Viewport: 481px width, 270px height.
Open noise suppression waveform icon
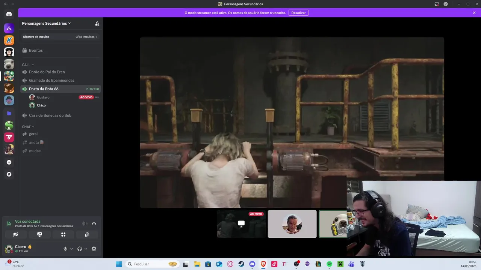point(85,223)
